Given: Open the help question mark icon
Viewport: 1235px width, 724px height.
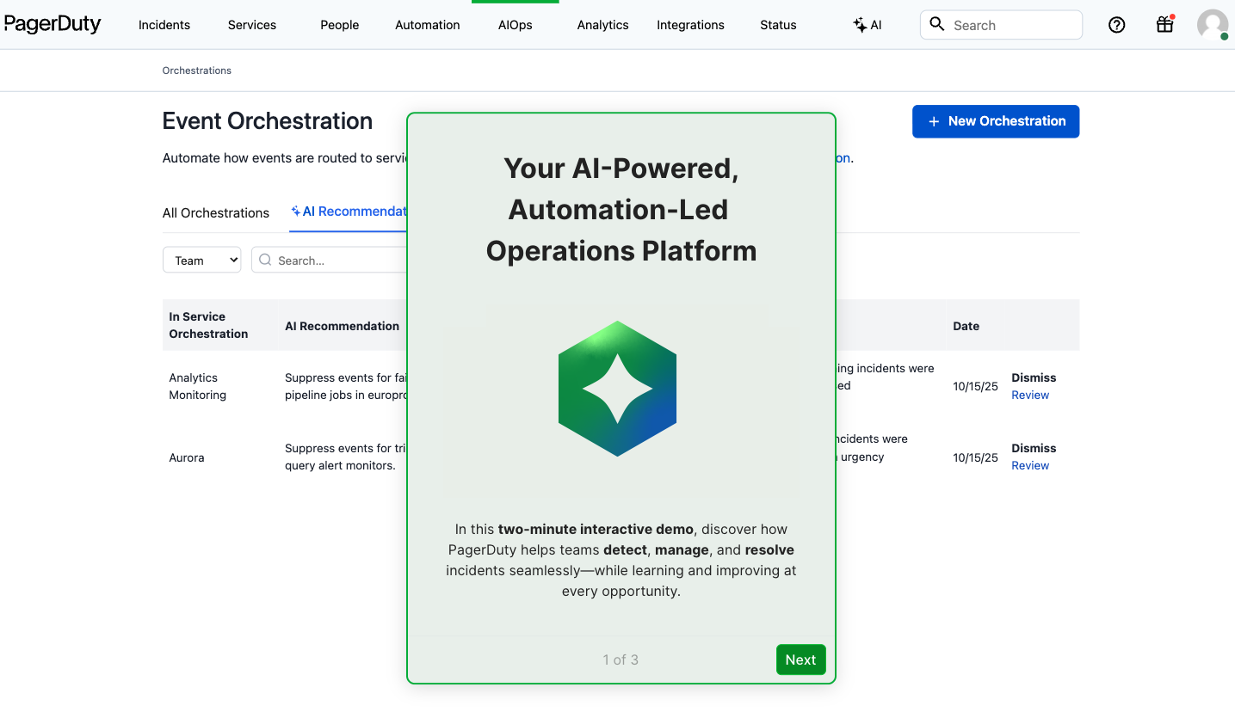Looking at the screenshot, I should coord(1116,25).
